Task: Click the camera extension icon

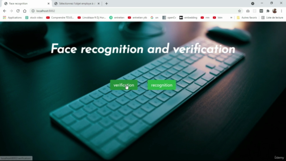Action: coord(248,11)
